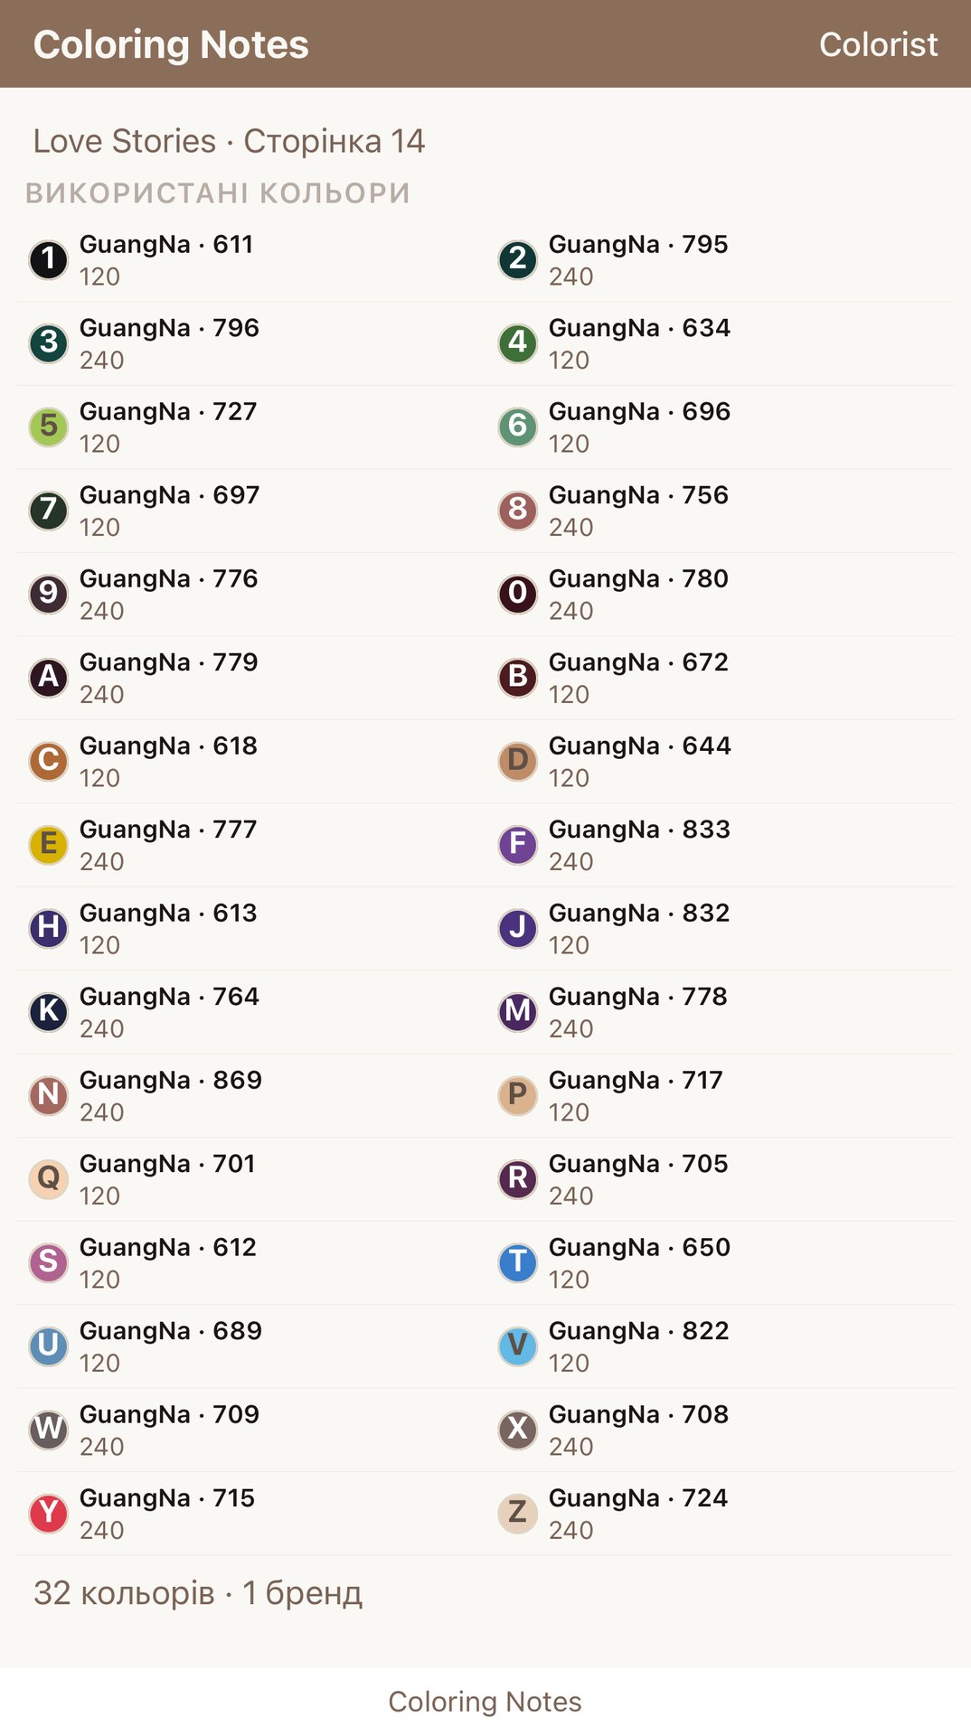Tap the orange-brown swatch labeled C
This screenshot has height=1735, width=971.
[x=49, y=761]
